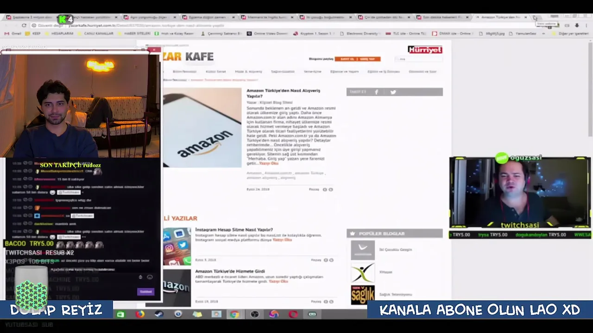
Task: Open article 'Amazon Türkiye'den Nasıl Alışveriş Yapılır?'
Action: 283,93
